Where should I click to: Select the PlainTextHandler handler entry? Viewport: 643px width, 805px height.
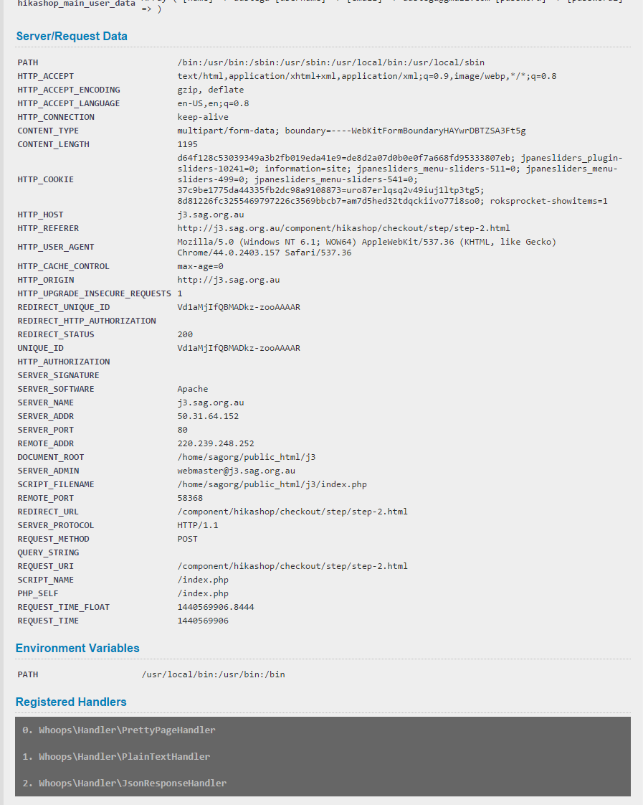(116, 757)
